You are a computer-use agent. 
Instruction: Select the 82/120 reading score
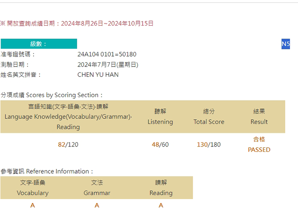(68, 145)
